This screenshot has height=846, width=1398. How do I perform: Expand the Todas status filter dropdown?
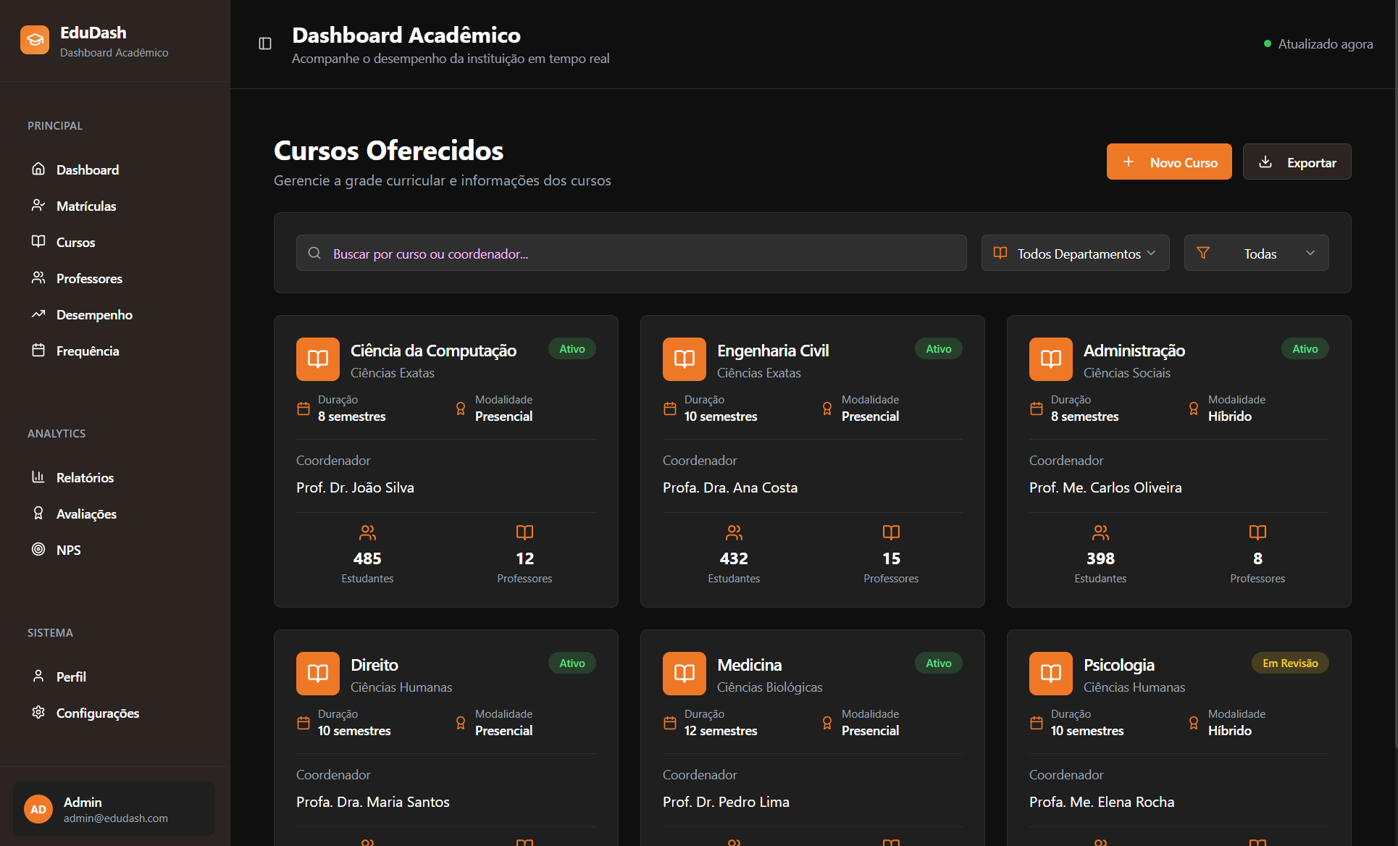[x=1256, y=254]
